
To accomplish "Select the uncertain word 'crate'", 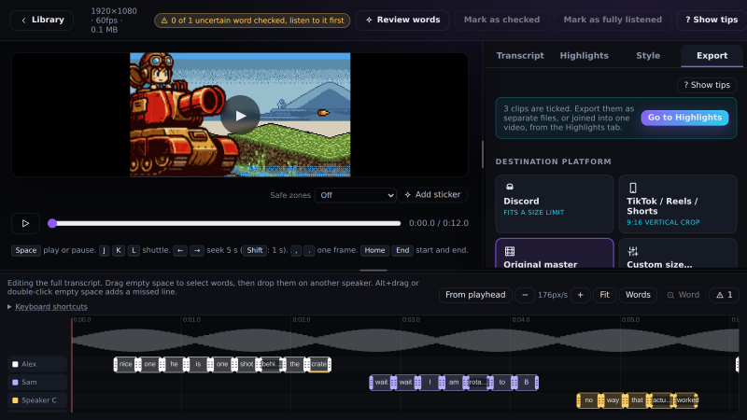I will [318, 364].
